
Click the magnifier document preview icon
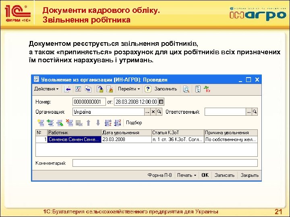pos(186,89)
